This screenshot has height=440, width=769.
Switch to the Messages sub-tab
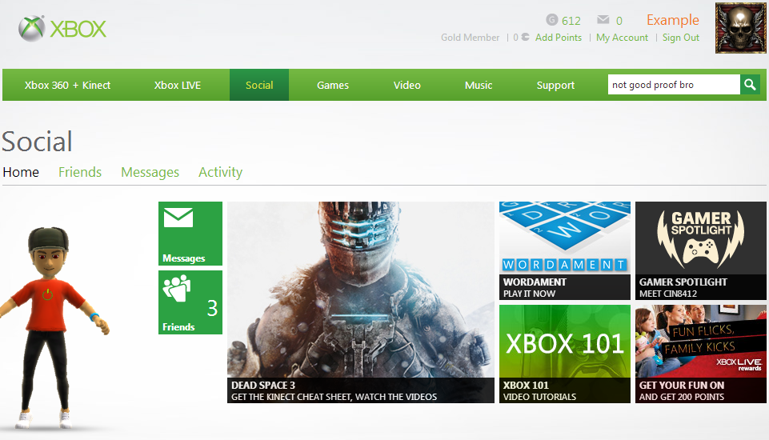(150, 172)
